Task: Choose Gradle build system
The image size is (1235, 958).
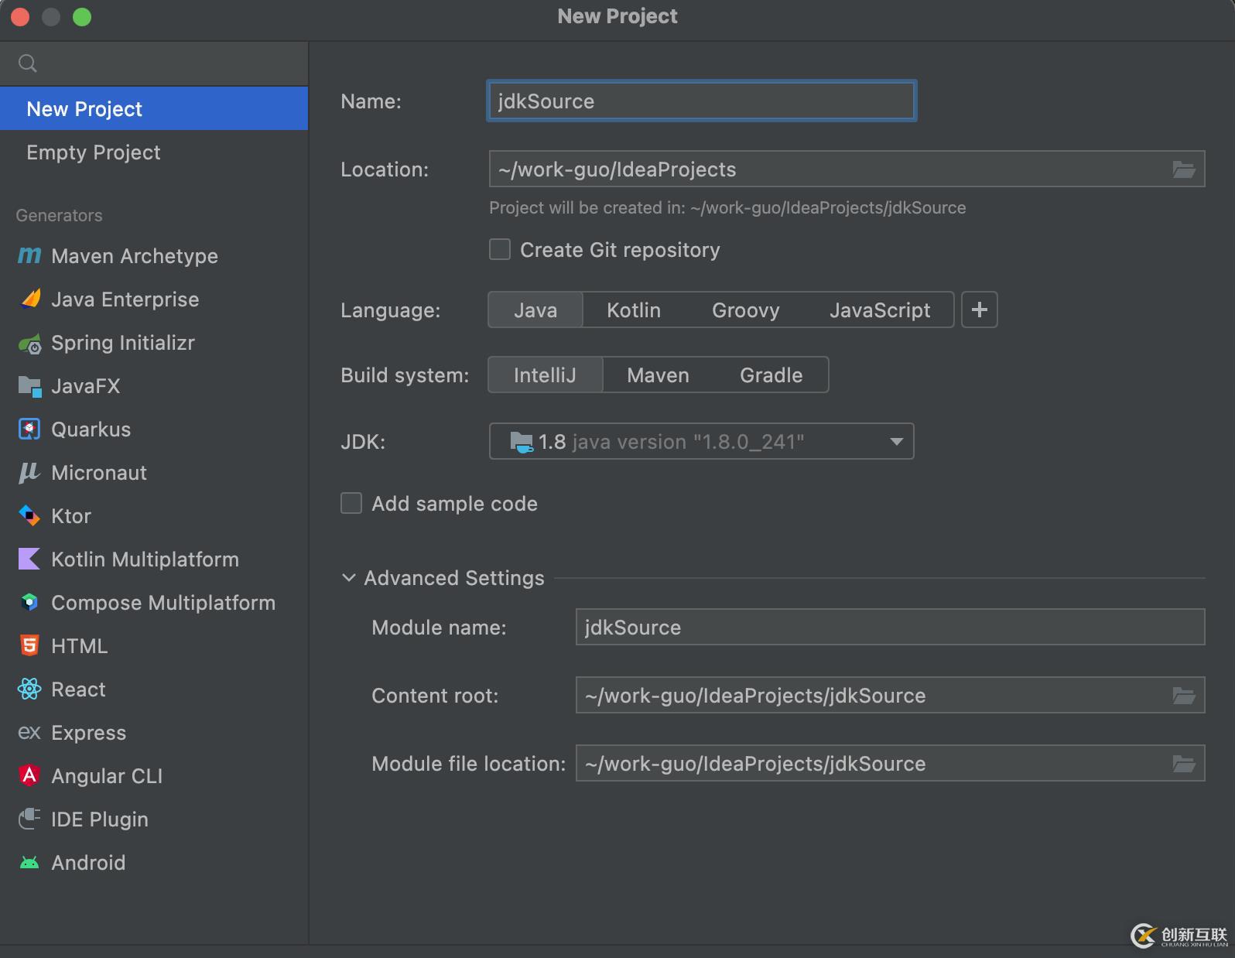Action: point(771,375)
